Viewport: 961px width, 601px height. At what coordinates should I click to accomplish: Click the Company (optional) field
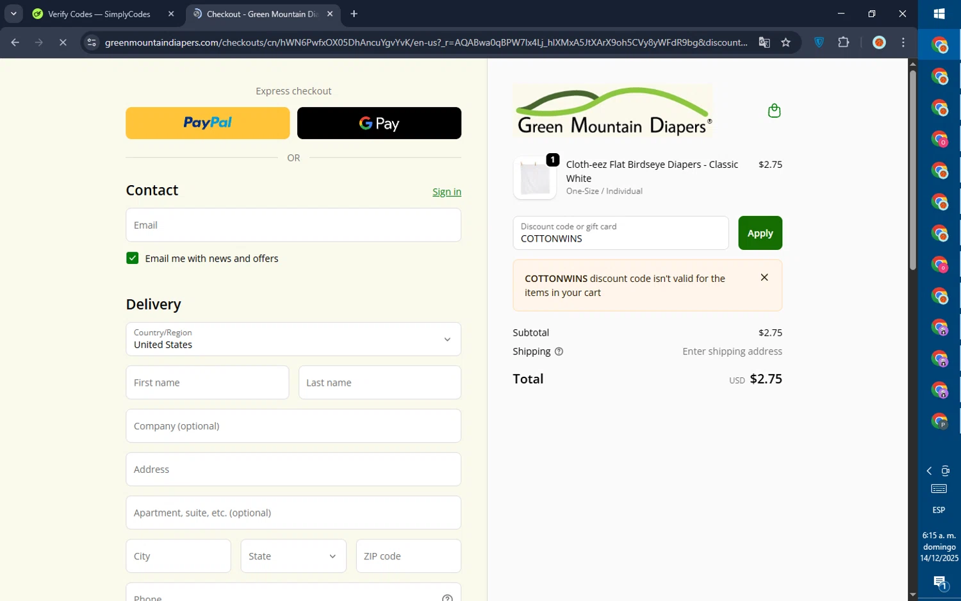[x=293, y=426]
